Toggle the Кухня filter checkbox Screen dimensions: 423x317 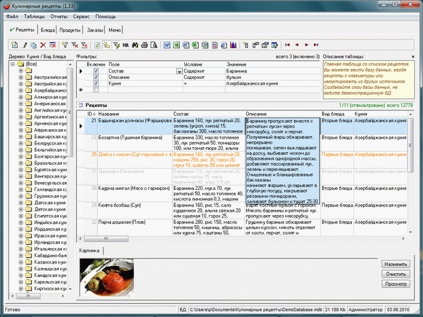click(x=96, y=84)
